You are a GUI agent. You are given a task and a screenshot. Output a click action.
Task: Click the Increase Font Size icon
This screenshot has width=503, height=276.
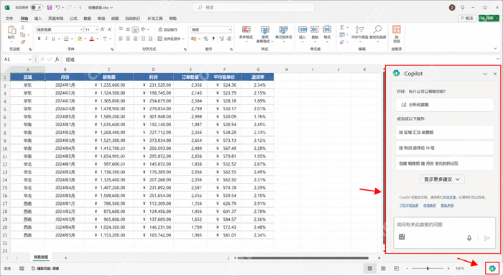coord(103,29)
